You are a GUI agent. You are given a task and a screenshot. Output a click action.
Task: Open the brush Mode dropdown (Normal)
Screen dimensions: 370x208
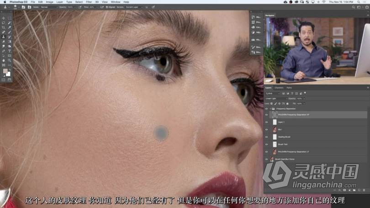pos(49,7)
